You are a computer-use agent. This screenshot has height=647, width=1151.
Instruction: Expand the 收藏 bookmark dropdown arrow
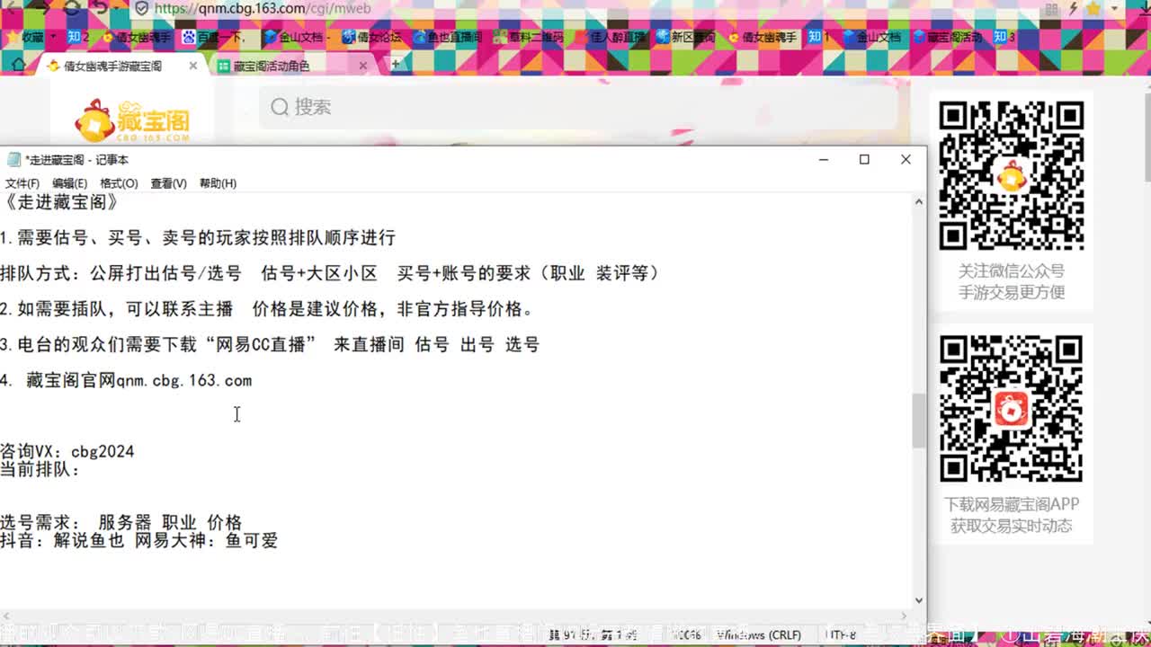click(x=53, y=38)
